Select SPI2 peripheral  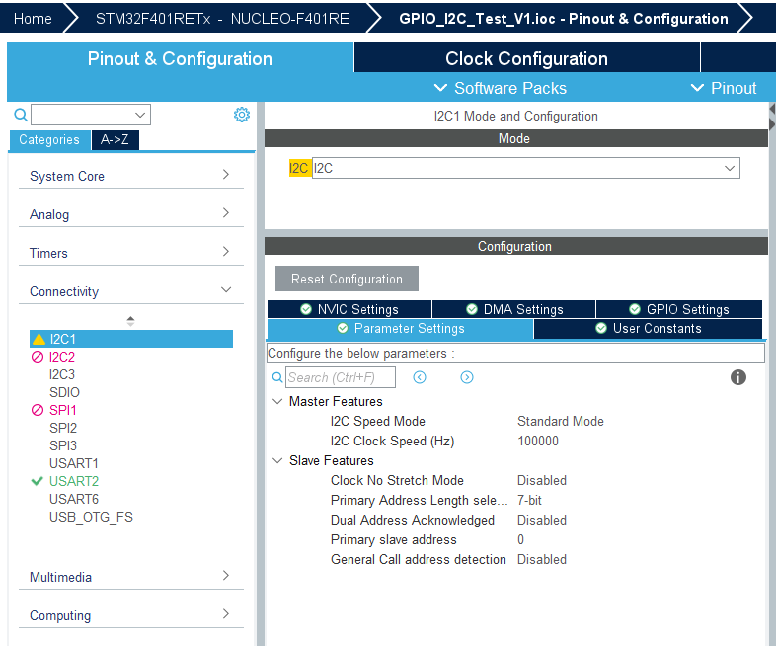(63, 428)
